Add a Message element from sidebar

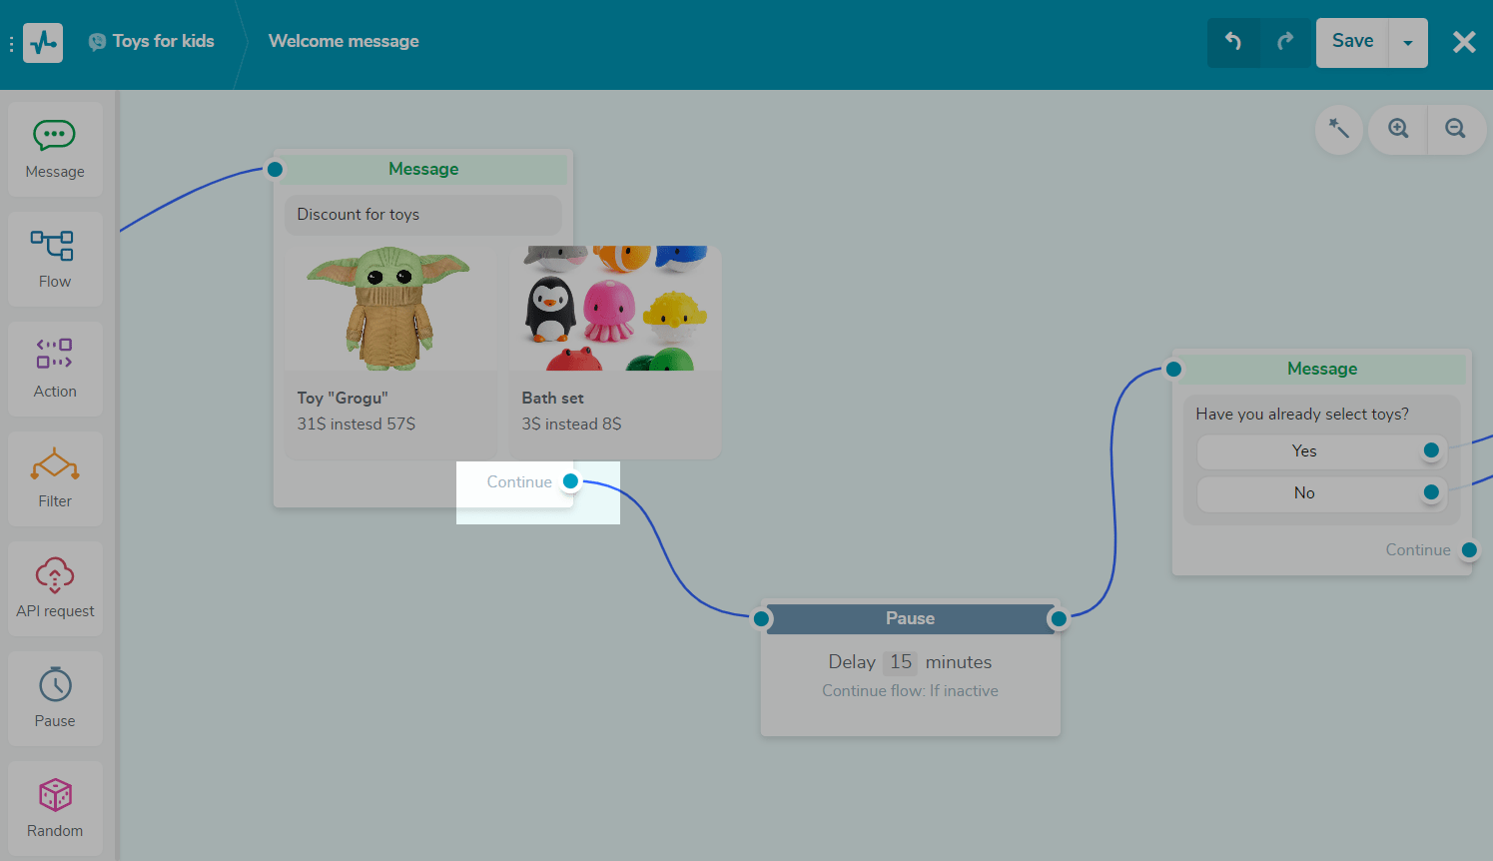click(55, 149)
